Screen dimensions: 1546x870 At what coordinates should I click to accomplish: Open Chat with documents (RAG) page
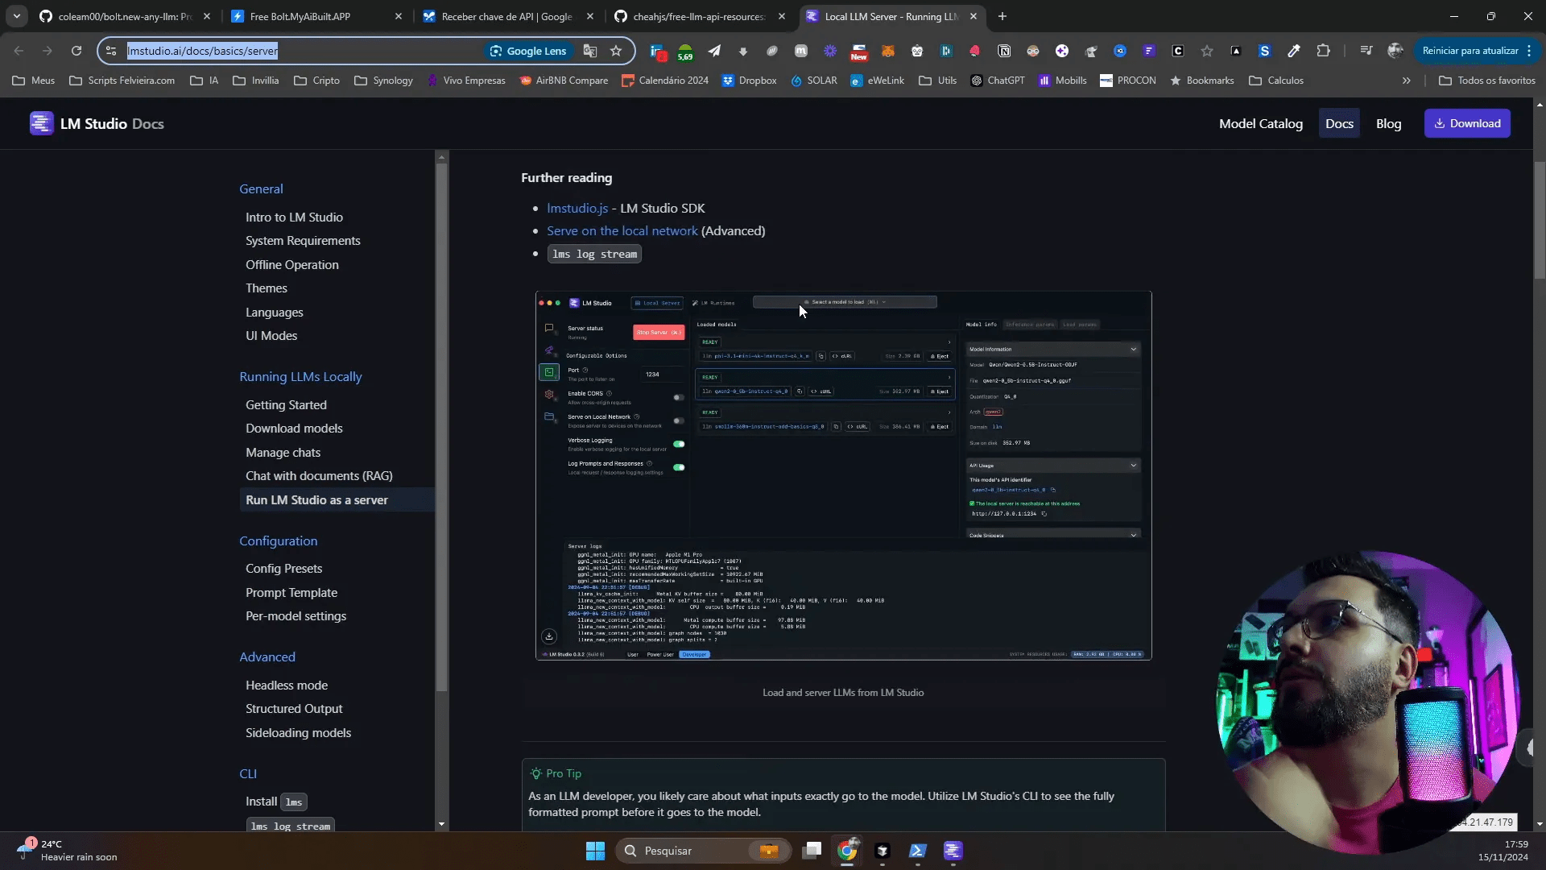(319, 476)
